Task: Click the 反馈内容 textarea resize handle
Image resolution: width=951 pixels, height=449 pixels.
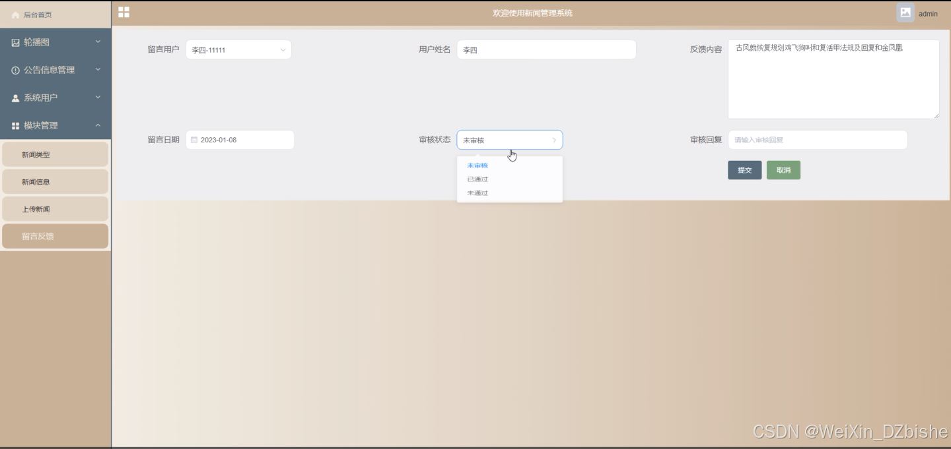Action: point(936,115)
